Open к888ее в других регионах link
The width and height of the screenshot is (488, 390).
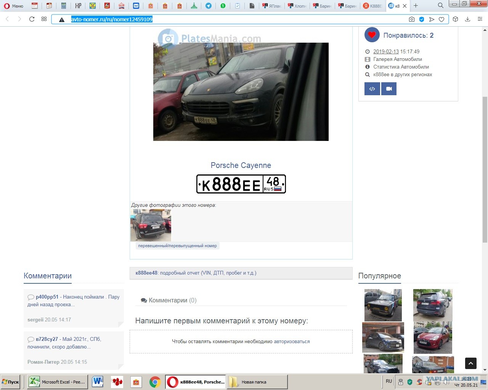(403, 74)
